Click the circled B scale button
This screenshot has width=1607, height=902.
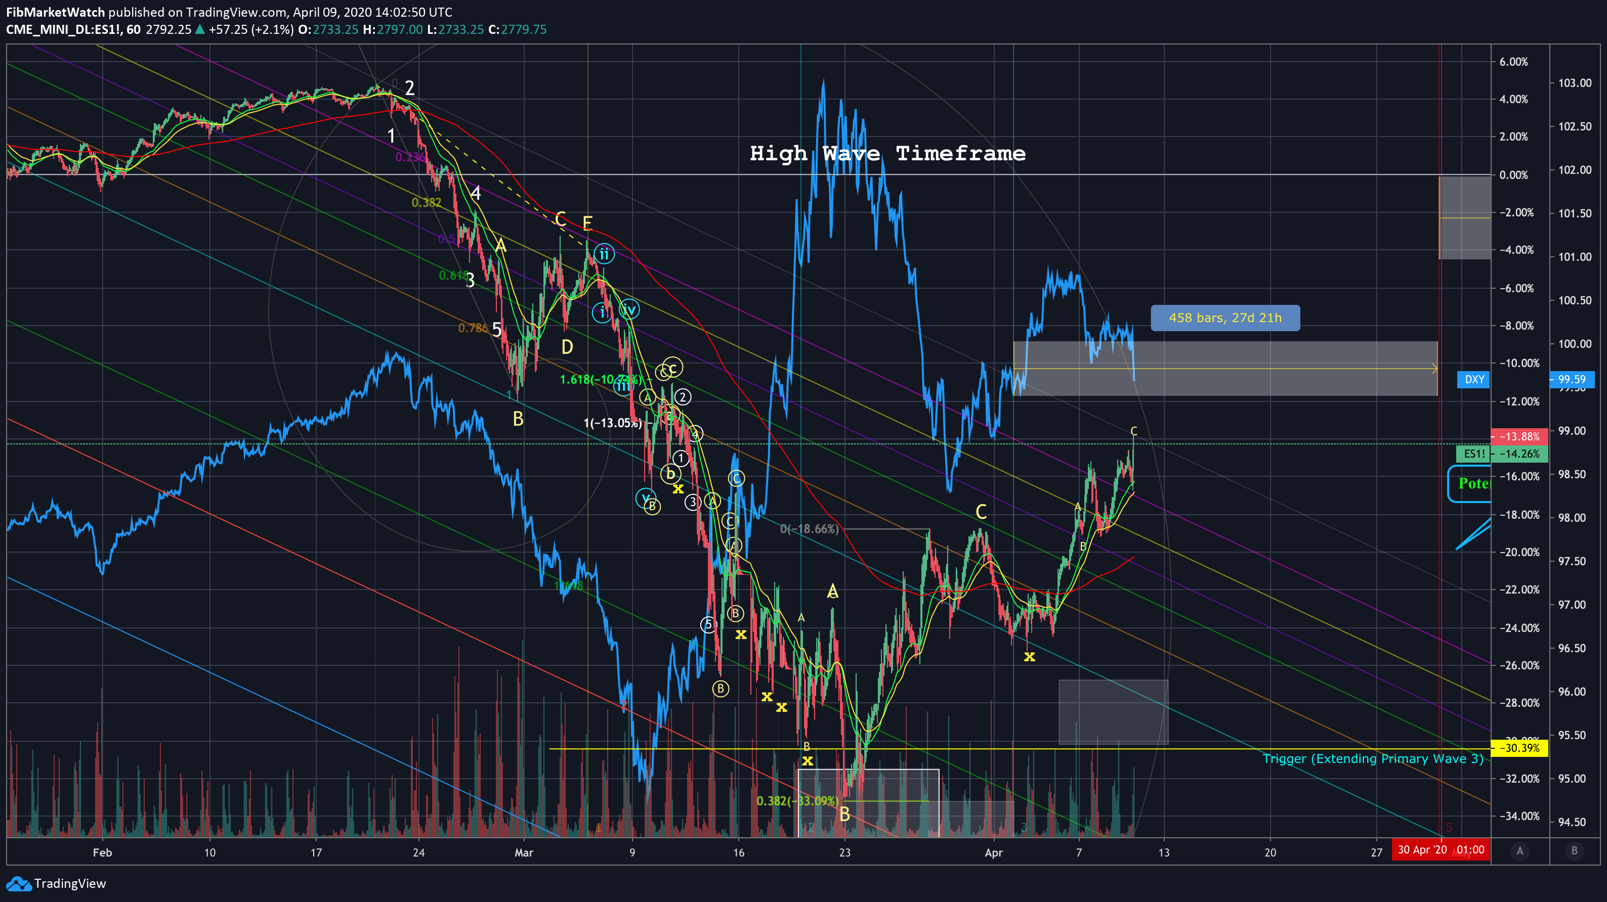click(x=1574, y=851)
